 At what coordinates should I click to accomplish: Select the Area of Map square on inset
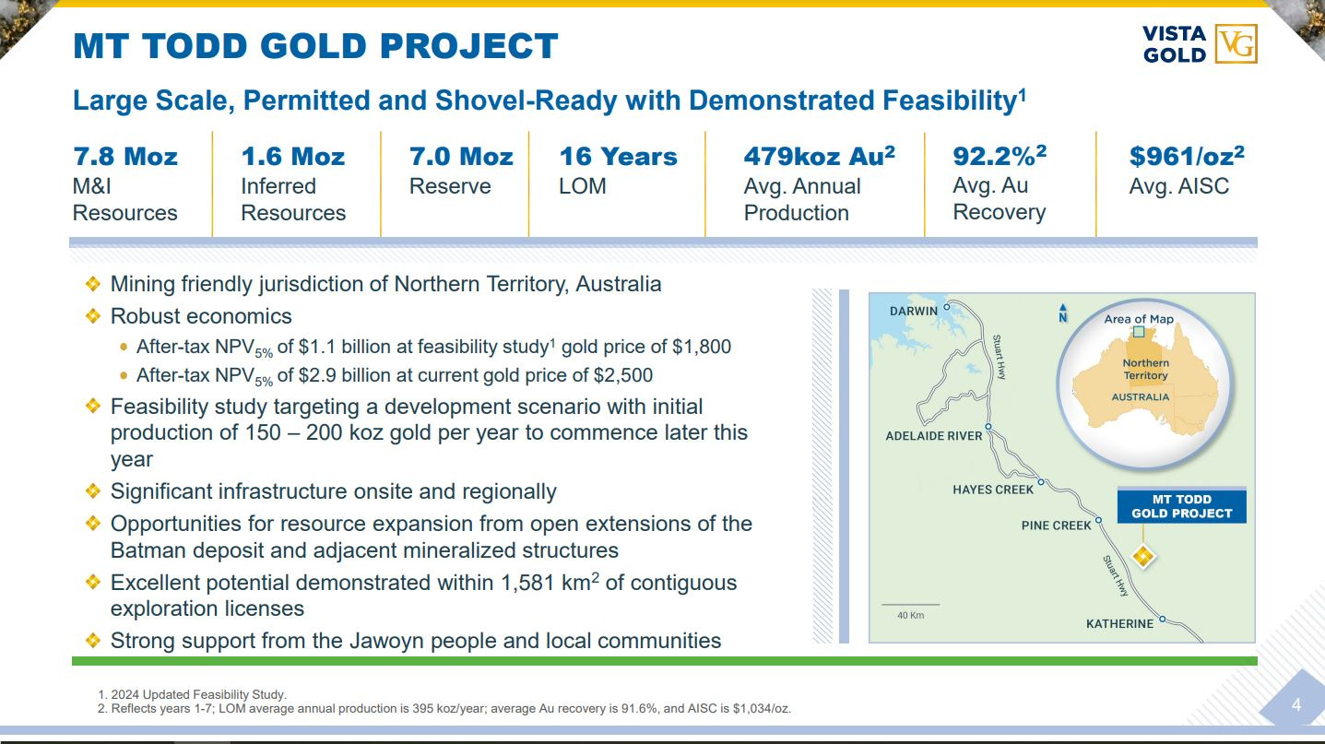[1139, 332]
